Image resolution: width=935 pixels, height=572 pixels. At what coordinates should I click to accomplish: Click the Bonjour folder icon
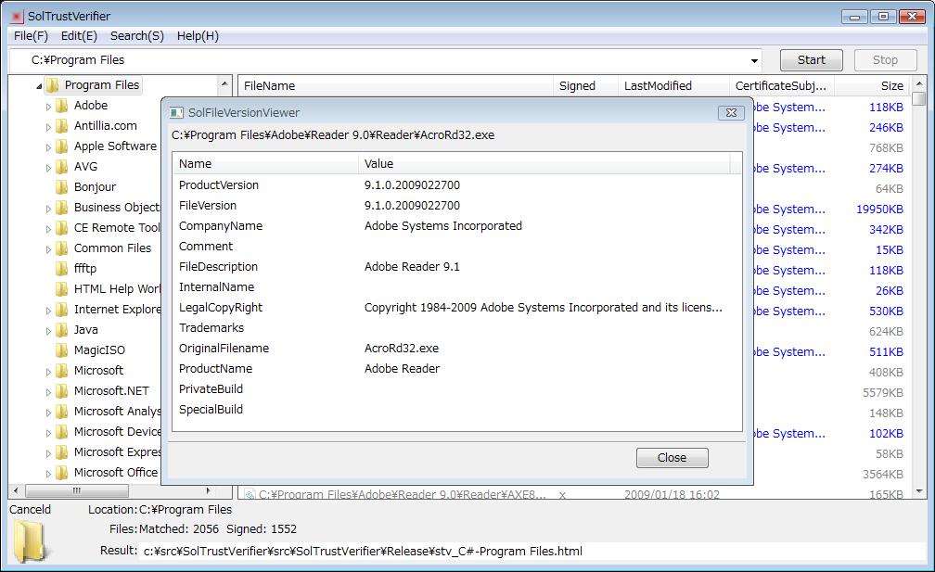(62, 187)
